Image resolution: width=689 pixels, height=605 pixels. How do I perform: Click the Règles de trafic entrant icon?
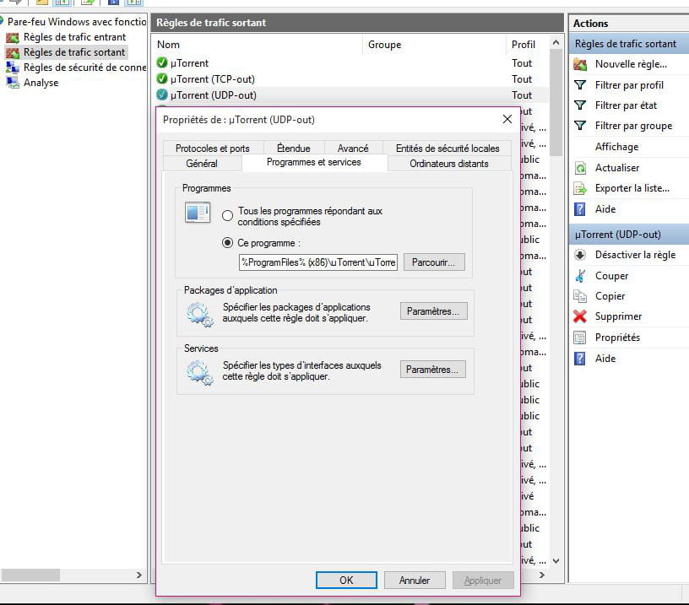(13, 38)
